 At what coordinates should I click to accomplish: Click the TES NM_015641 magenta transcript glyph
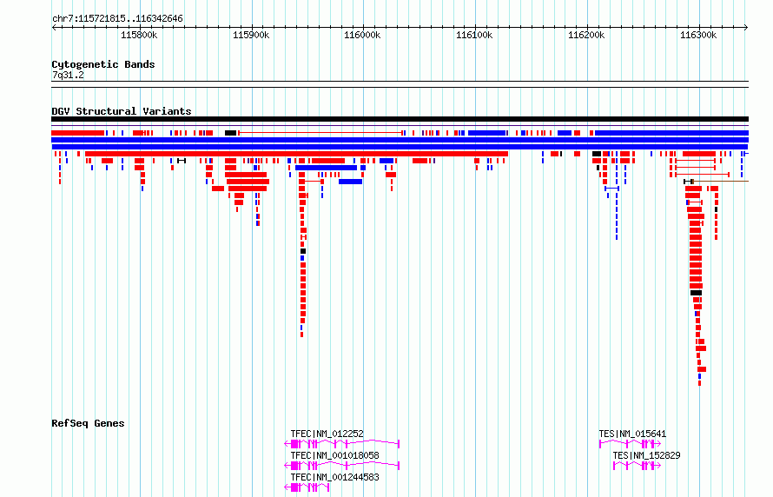[x=630, y=444]
